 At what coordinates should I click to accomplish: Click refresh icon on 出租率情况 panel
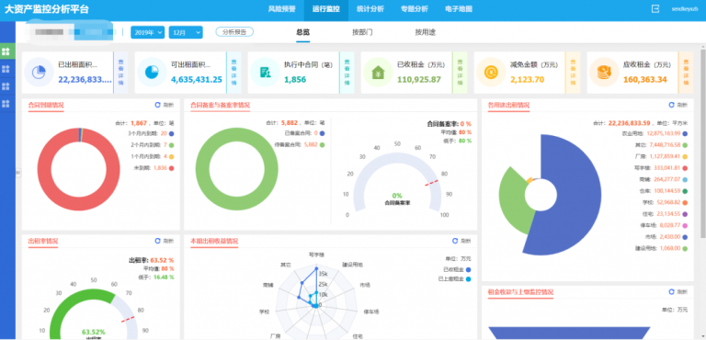click(x=157, y=241)
